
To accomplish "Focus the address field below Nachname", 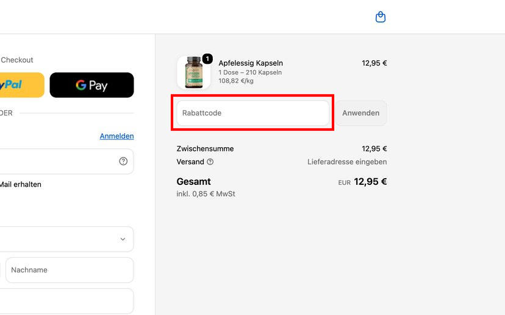I will (x=66, y=301).
